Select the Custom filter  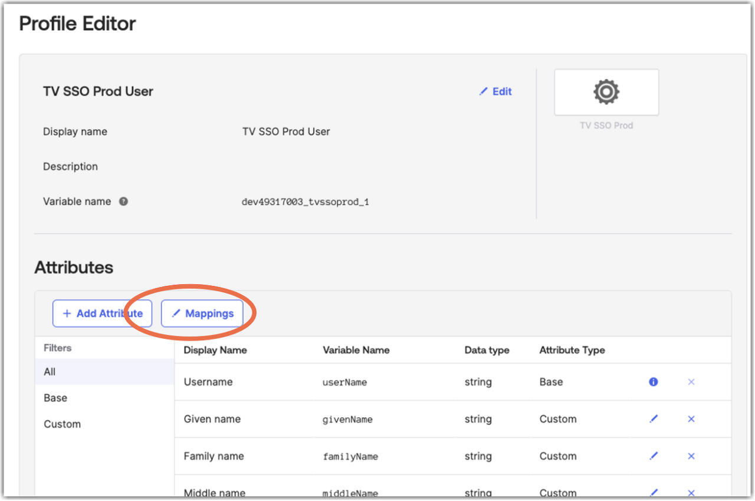[x=104, y=424]
